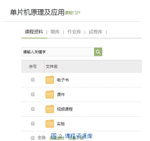This screenshot has height=141, width=150.
Task: Enable the 全选 select-all checkbox
Action: click(33, 138)
